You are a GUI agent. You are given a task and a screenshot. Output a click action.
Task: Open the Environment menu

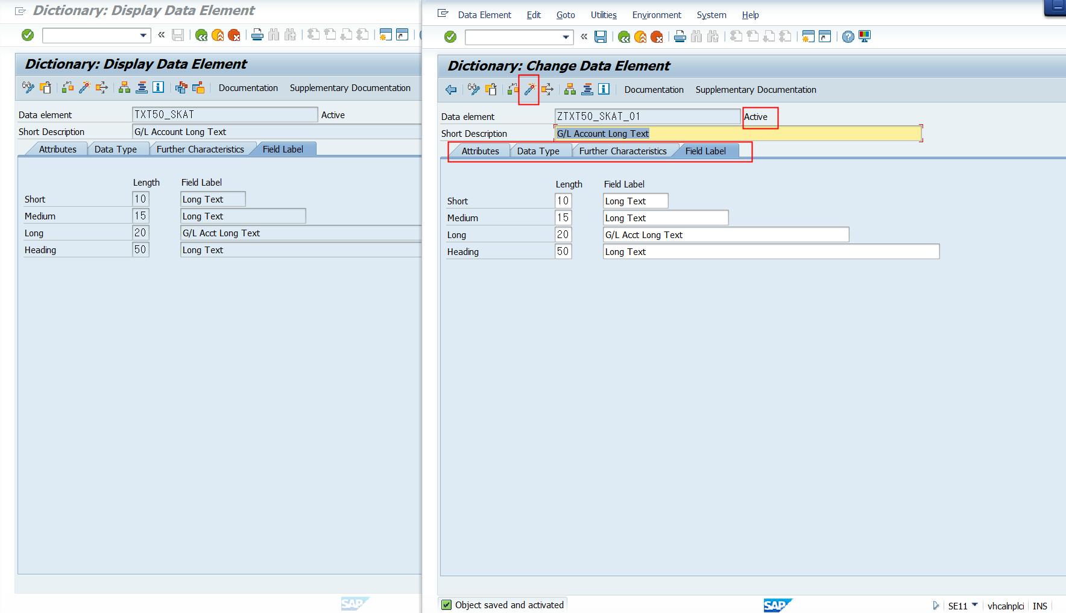pyautogui.click(x=657, y=15)
